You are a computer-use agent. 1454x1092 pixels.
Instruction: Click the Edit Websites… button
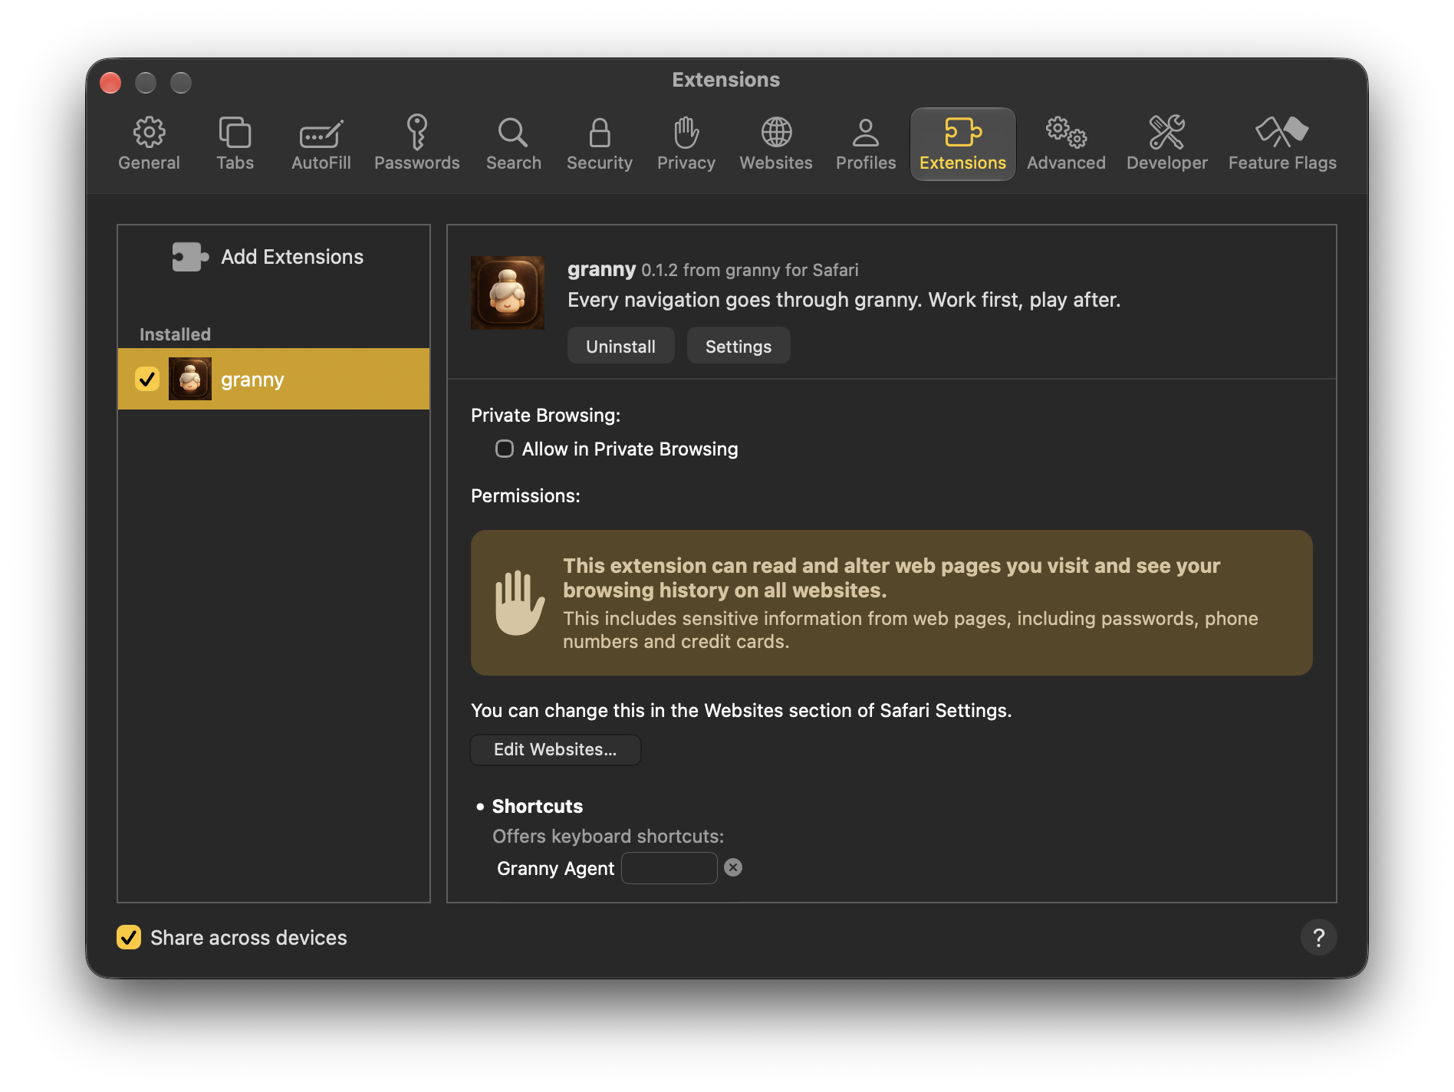tap(555, 749)
